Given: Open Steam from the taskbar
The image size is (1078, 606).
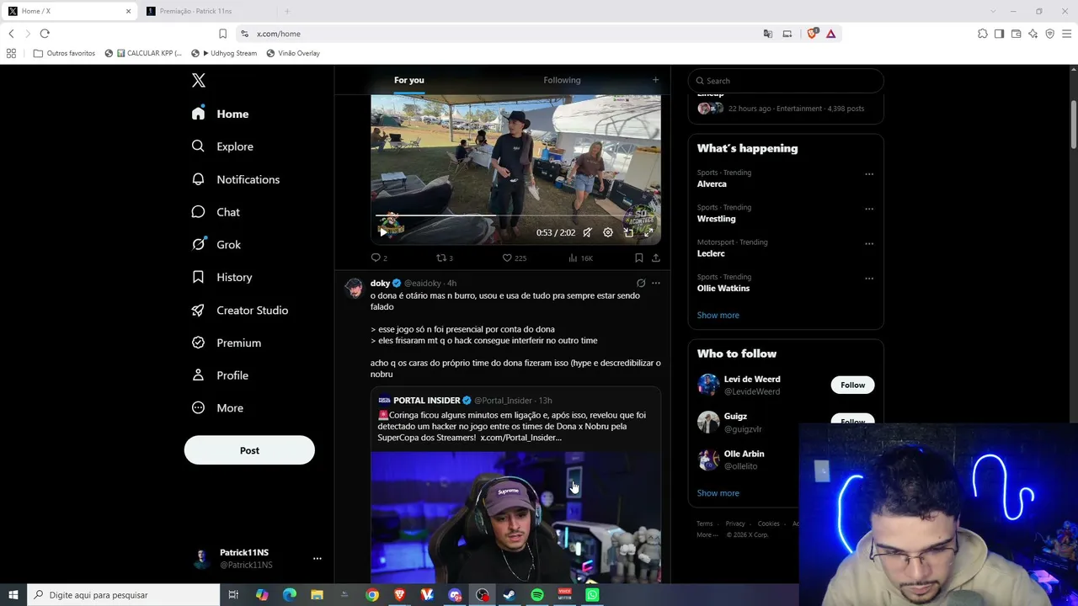Looking at the screenshot, I should pyautogui.click(x=510, y=595).
